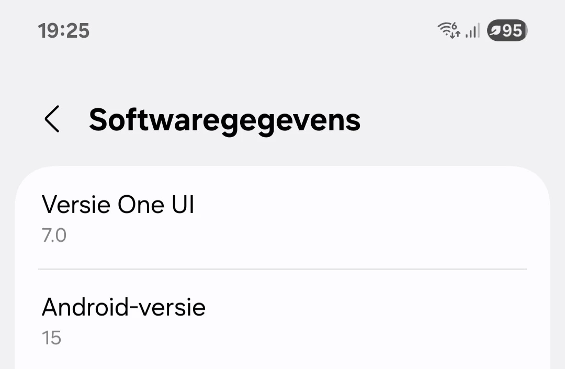
Task: Tap the Android version value 15
Action: coord(51,338)
